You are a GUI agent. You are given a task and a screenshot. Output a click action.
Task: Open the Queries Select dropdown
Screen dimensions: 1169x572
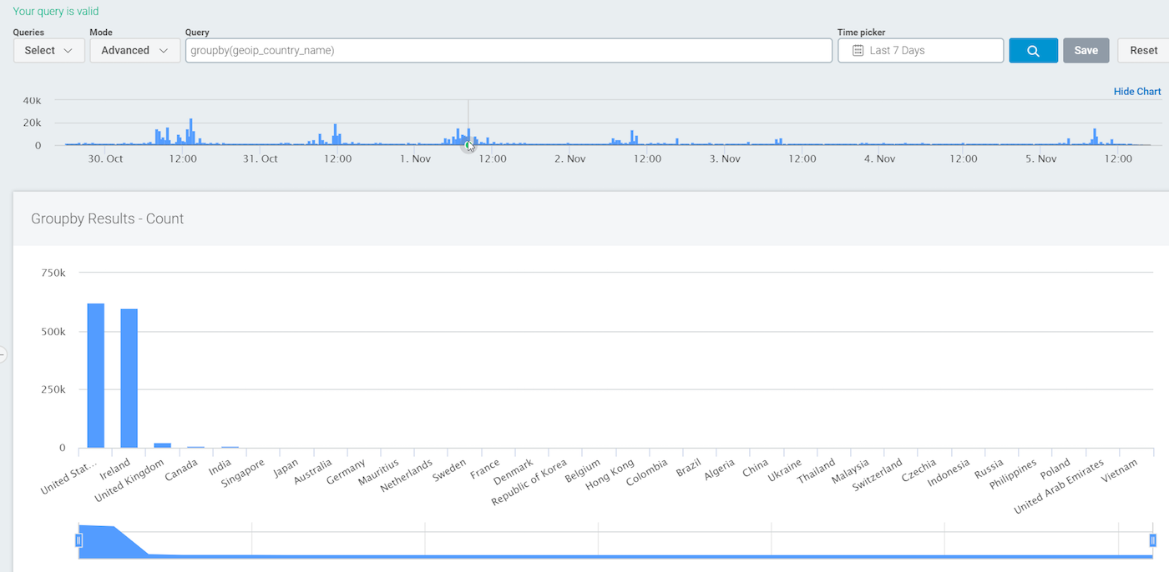coord(48,51)
